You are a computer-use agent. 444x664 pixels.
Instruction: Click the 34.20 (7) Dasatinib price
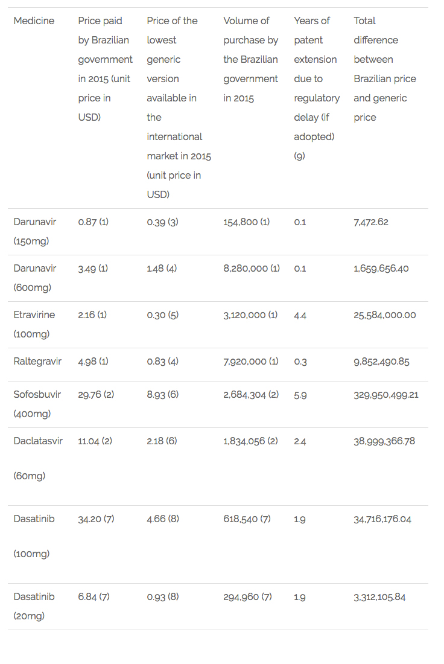[96, 519]
